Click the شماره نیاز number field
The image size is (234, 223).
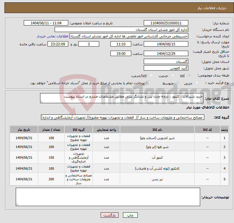(x=166, y=23)
